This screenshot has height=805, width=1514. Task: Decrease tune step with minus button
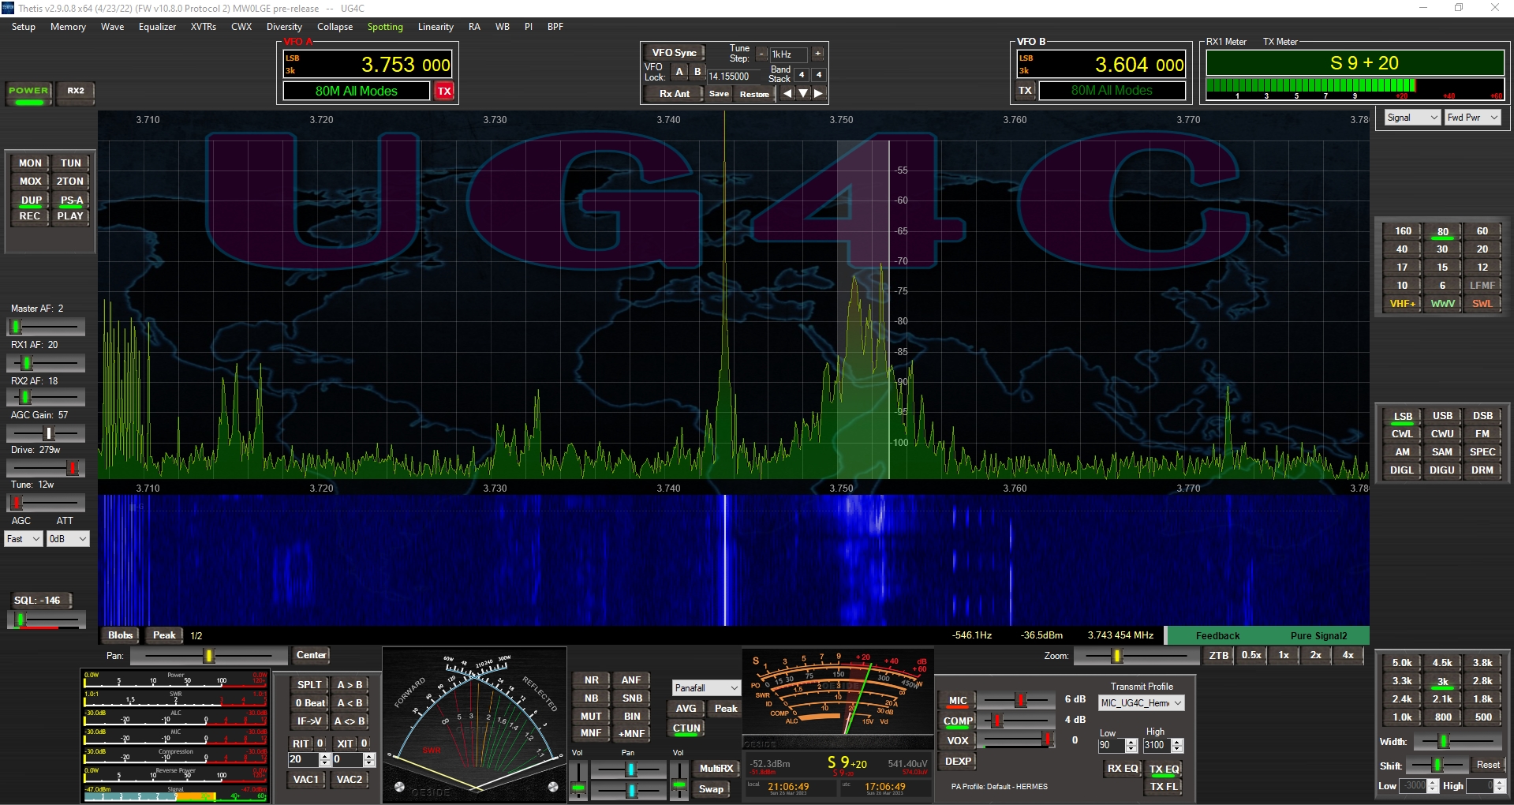point(761,54)
